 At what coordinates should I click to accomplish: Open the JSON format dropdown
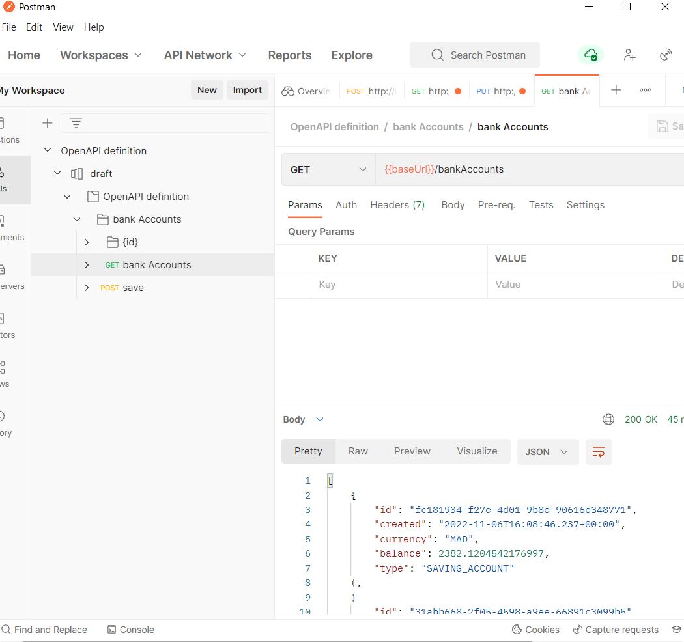point(547,451)
